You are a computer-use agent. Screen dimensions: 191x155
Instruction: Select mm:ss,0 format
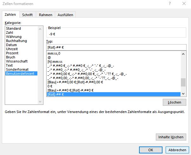tap(114, 53)
